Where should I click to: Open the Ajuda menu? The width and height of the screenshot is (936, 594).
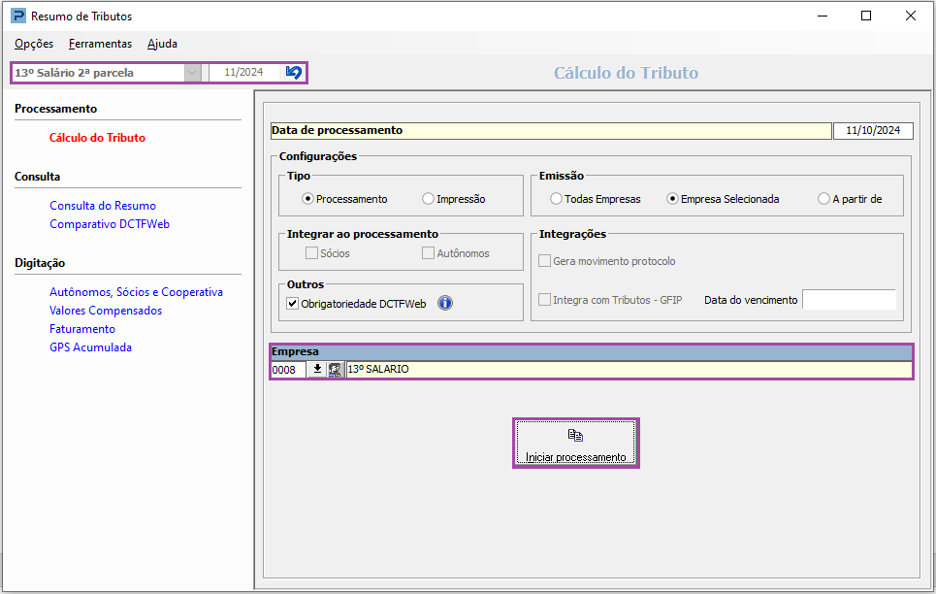point(162,44)
